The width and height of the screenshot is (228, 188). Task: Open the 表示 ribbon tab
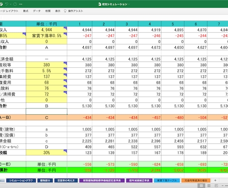click(x=57, y=11)
